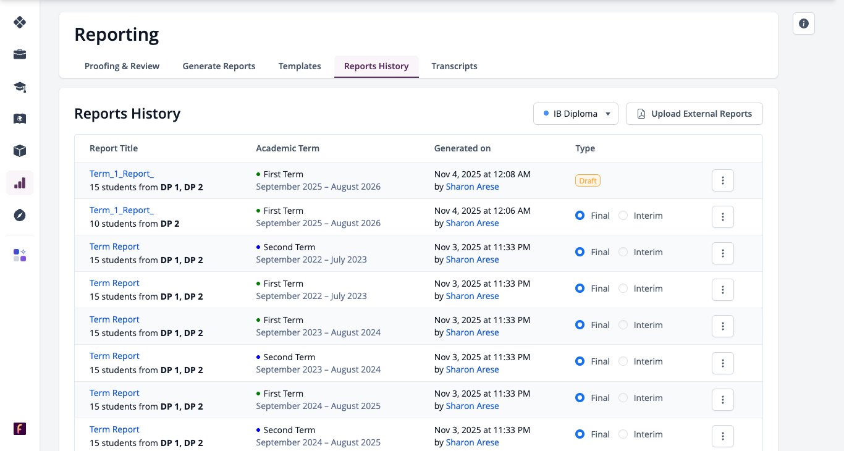The image size is (844, 451).
Task: Click Sharon Arese in the 12:08 AM row
Action: point(472,187)
